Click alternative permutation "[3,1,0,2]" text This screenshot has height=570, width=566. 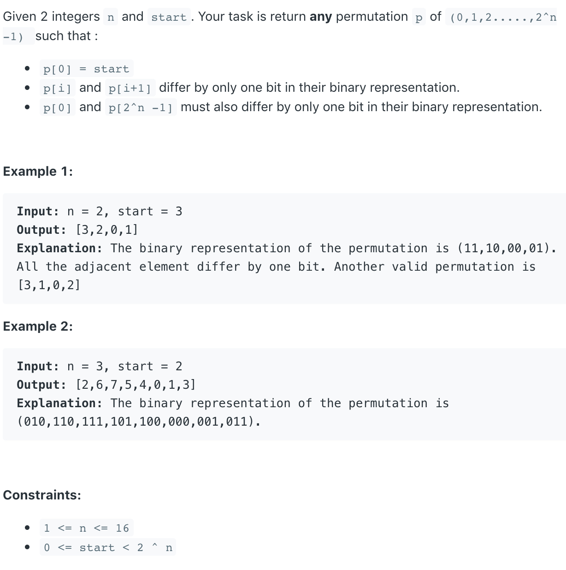pyautogui.click(x=49, y=285)
